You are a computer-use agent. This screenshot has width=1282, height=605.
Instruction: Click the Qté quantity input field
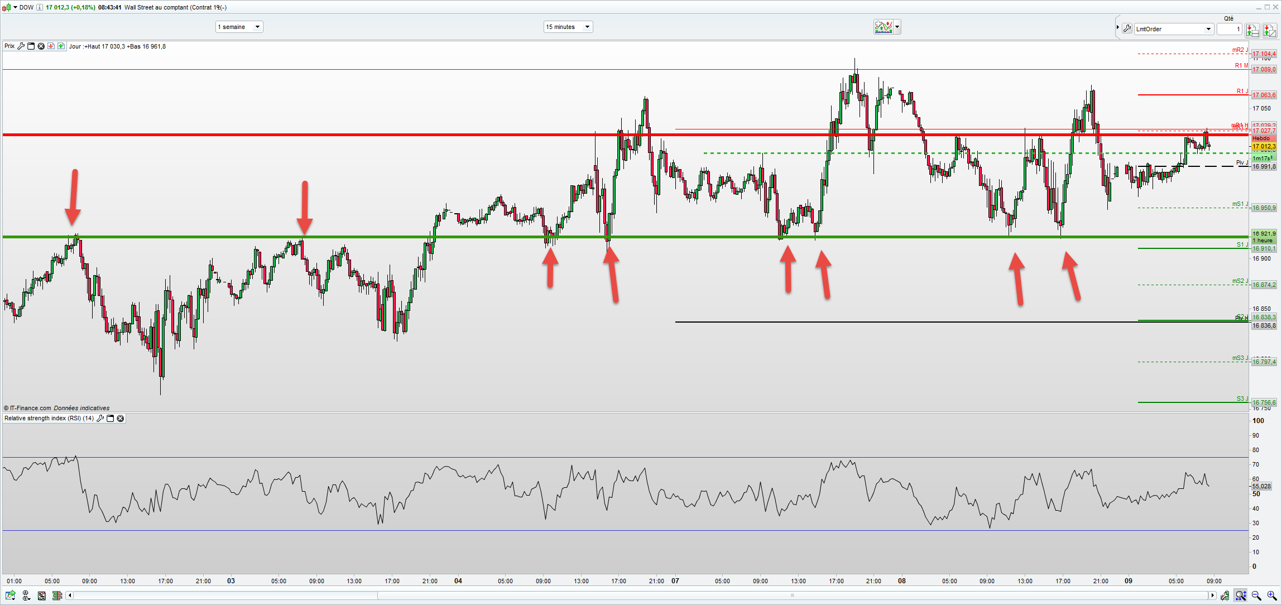pos(1229,29)
